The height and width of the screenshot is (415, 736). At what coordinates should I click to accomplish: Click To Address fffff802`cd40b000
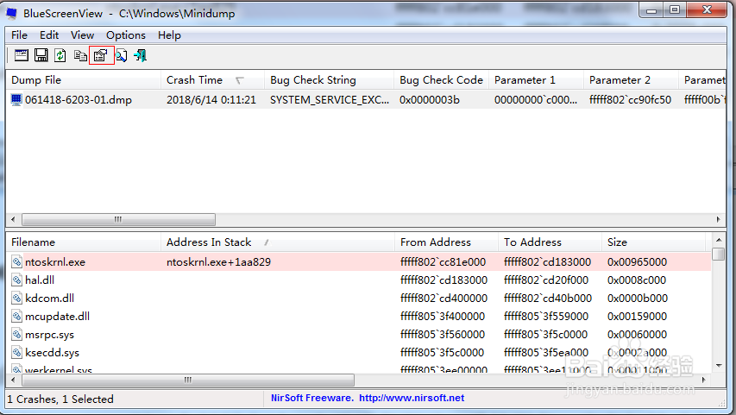click(548, 299)
